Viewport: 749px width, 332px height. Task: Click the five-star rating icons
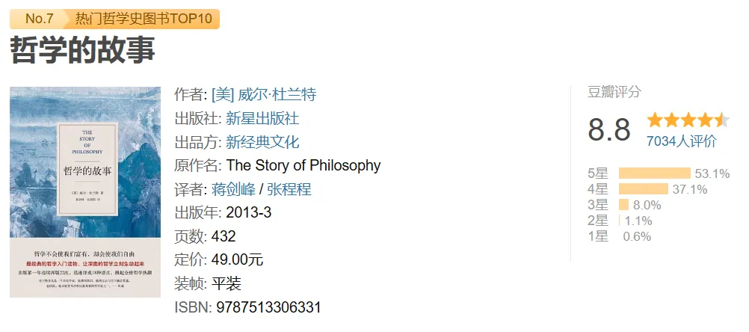tap(688, 120)
